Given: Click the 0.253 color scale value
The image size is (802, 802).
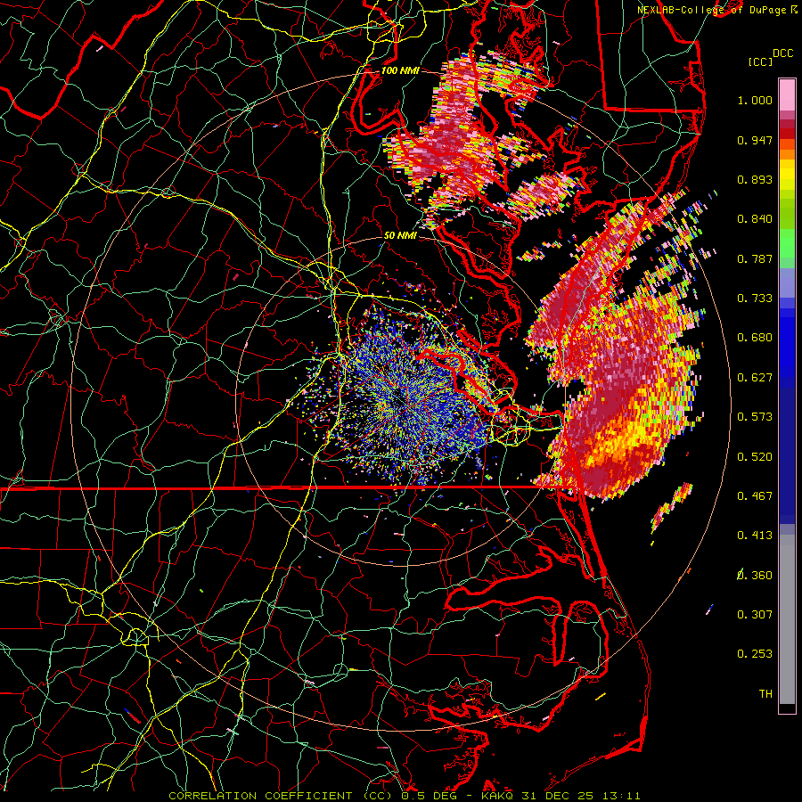Looking at the screenshot, I should [755, 654].
